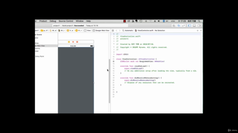
Task: Toggle the Debug area panel
Action: point(194,25)
